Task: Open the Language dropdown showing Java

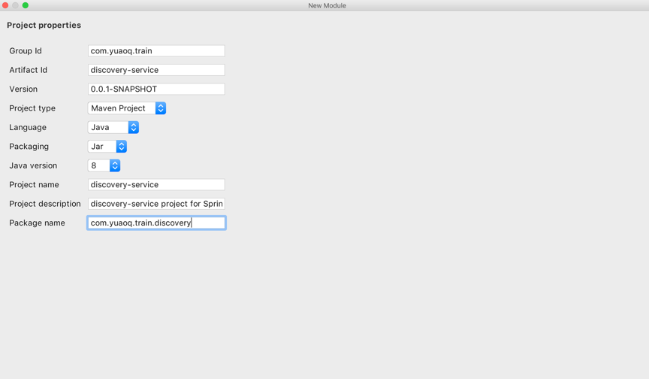Action: (x=113, y=127)
